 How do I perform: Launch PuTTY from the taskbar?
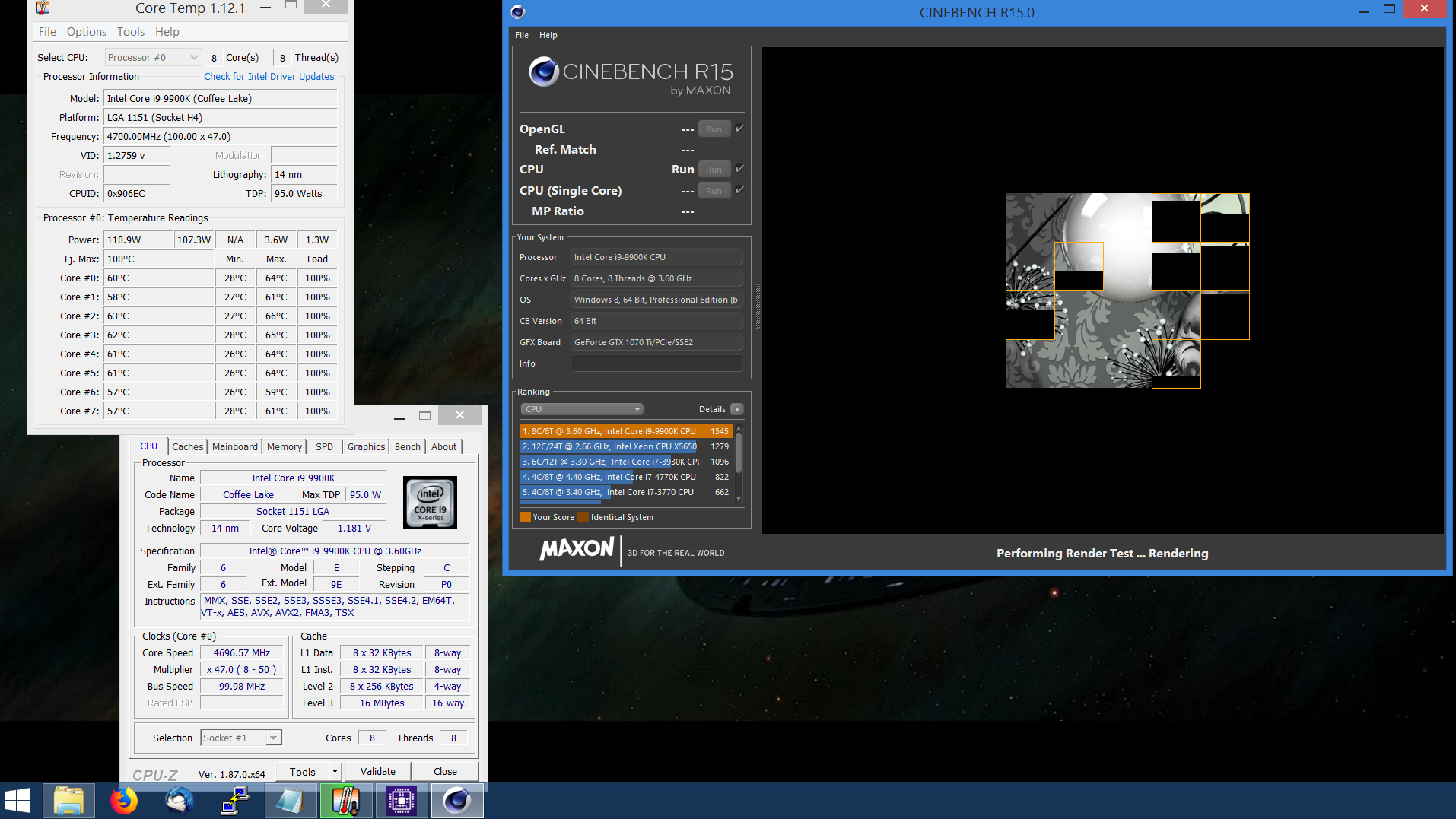coord(235,801)
